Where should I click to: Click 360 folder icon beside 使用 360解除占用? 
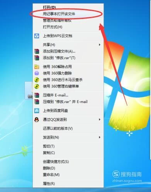click(37, 67)
